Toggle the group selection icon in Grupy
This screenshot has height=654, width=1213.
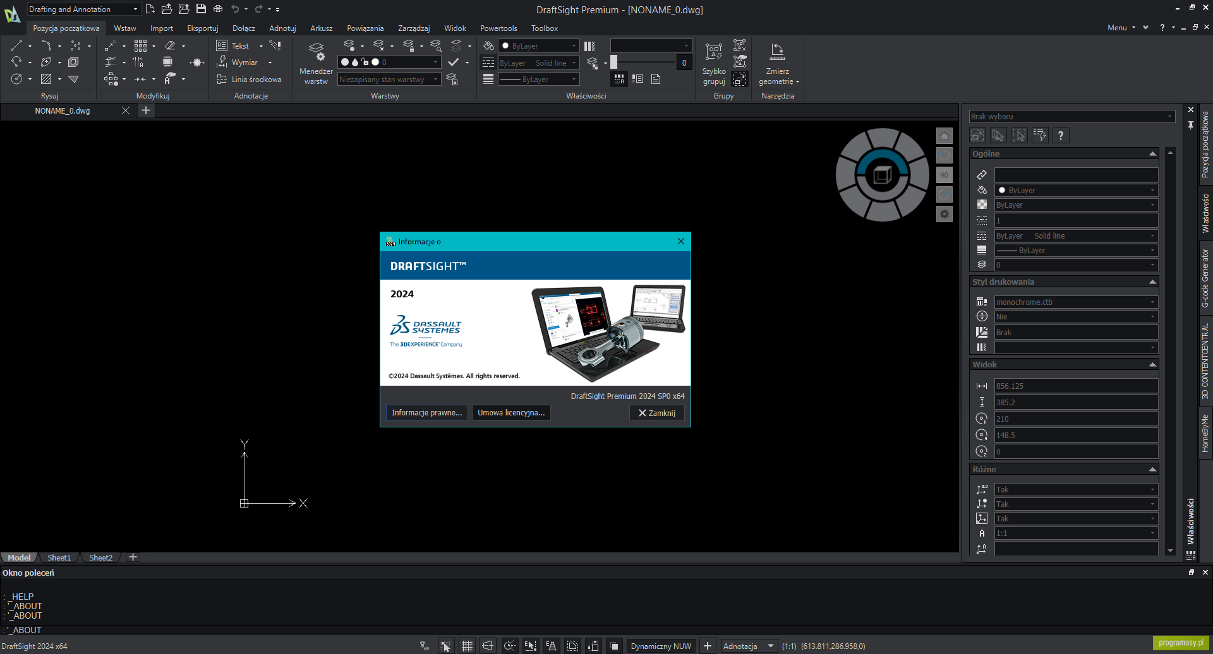point(740,80)
